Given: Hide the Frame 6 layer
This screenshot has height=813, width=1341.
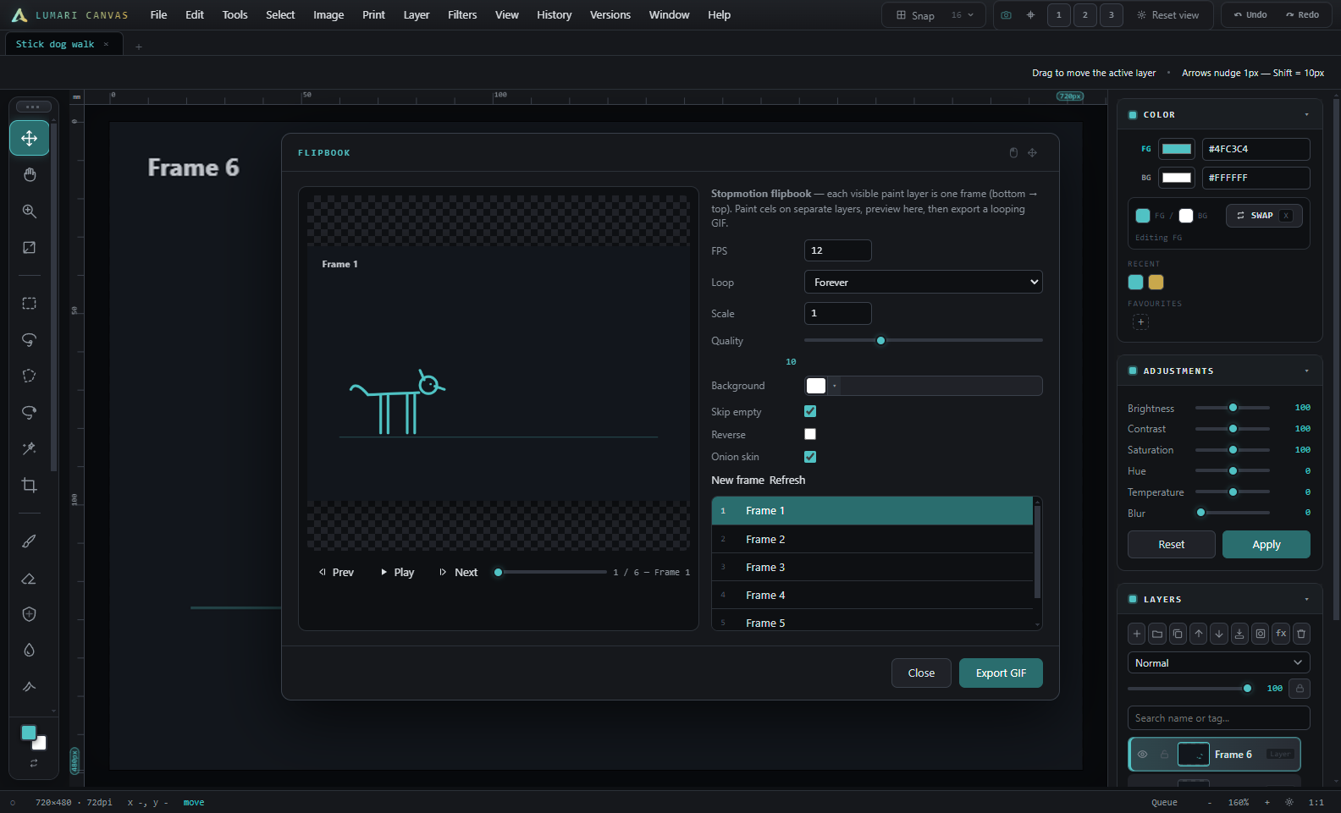Looking at the screenshot, I should (x=1142, y=755).
